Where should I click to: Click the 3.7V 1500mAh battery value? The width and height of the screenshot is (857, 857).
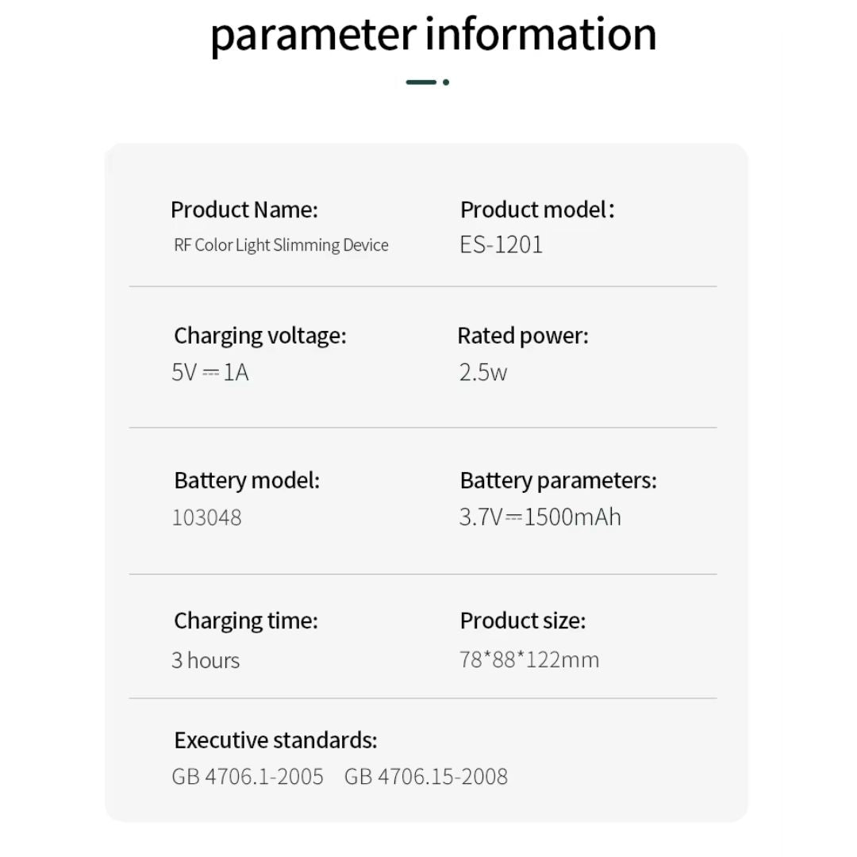click(540, 517)
